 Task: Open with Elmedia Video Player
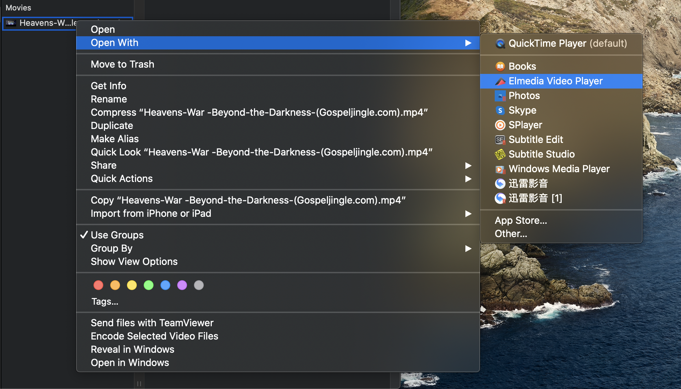point(561,81)
